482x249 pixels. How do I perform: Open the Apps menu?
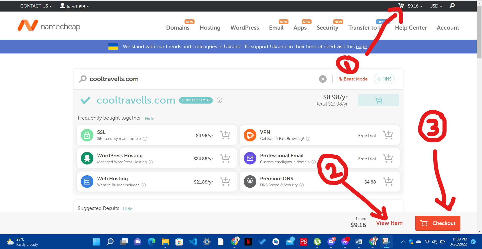(x=300, y=28)
